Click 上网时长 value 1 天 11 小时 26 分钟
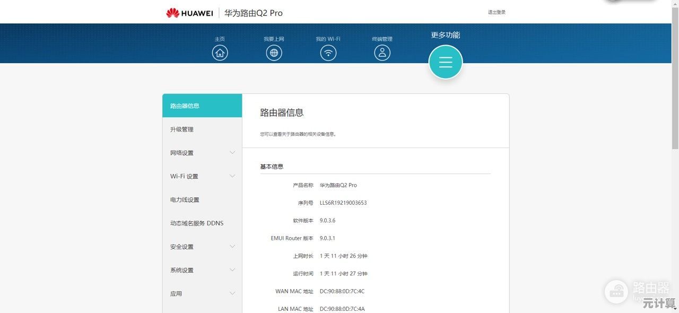Viewport: 679px width, 313px height. [x=344, y=256]
